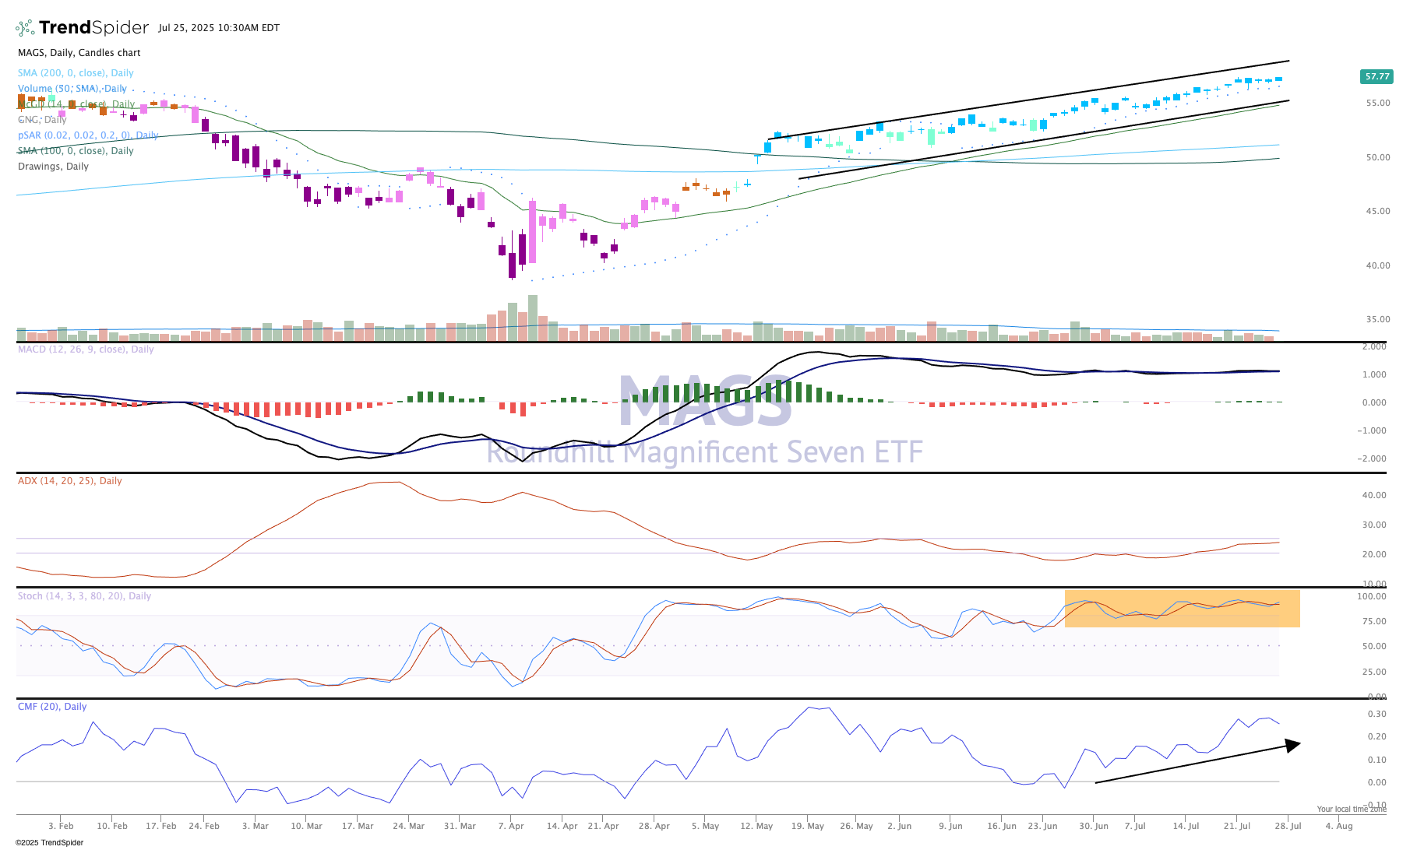Open the MACD (12, 26, 9, close) indicator label
The height and width of the screenshot is (850, 1410).
point(86,349)
